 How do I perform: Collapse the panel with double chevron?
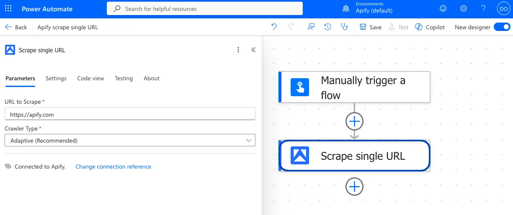tap(253, 50)
